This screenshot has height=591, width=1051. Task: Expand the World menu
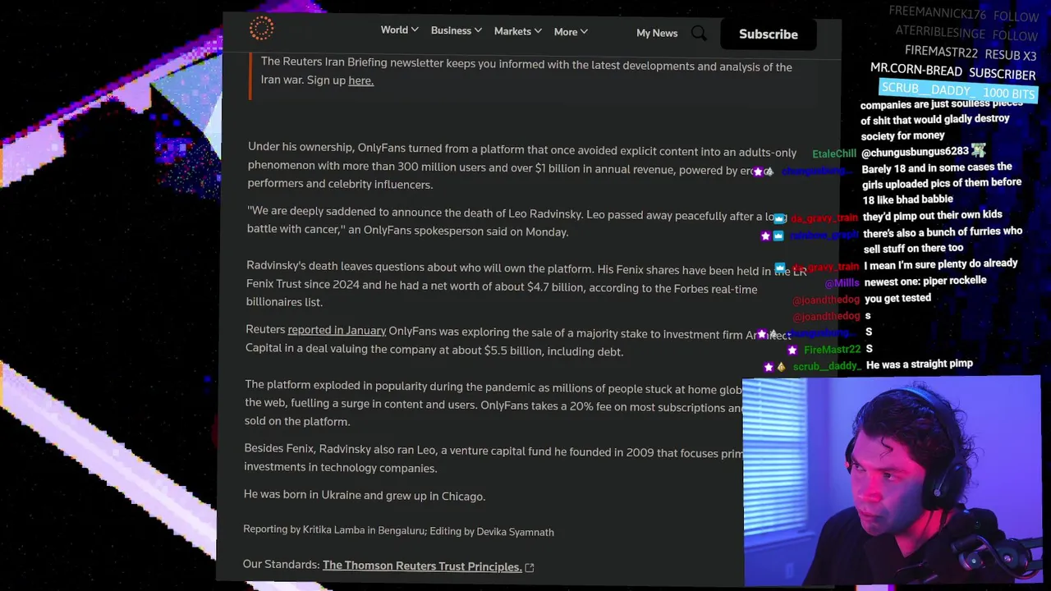tap(399, 30)
